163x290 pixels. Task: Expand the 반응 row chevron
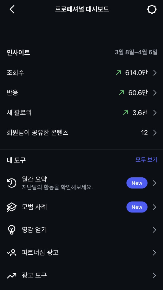click(x=155, y=93)
